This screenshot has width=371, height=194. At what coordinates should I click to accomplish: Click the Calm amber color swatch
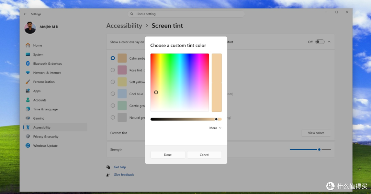click(122, 58)
